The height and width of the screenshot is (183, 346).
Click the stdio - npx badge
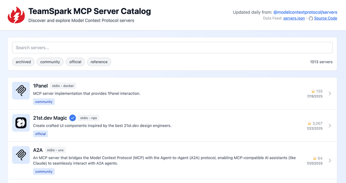coord(89,118)
